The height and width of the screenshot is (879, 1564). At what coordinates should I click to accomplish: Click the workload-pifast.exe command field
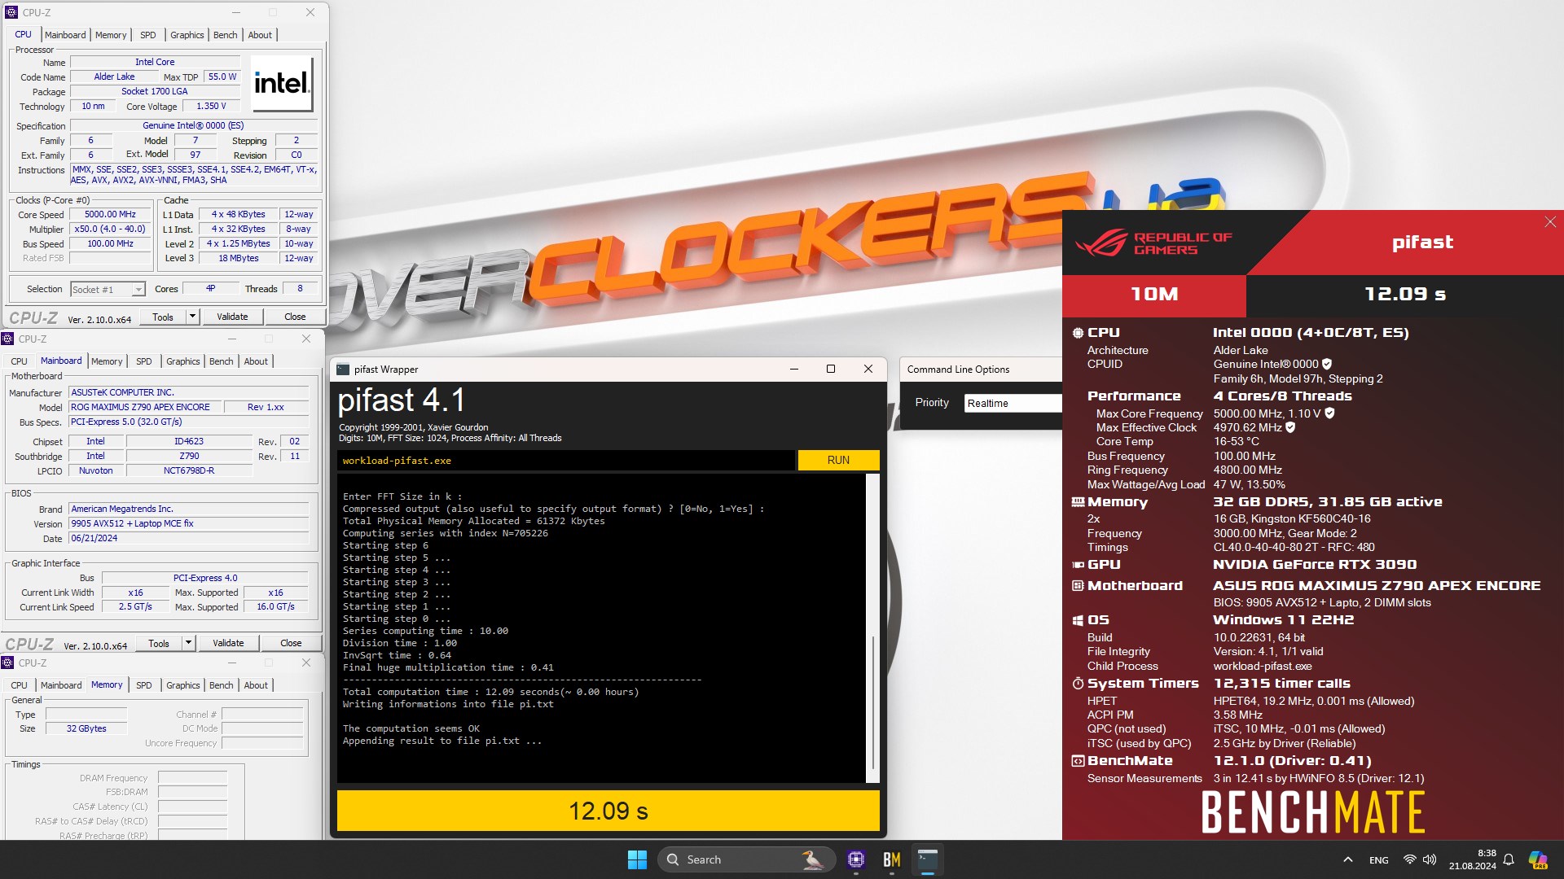coord(566,461)
